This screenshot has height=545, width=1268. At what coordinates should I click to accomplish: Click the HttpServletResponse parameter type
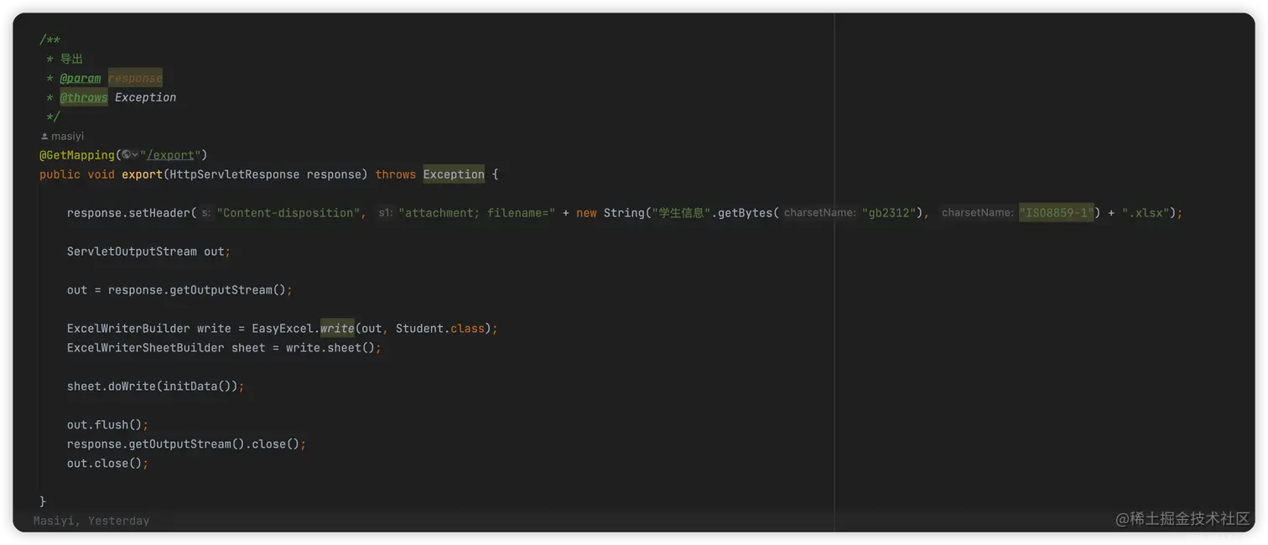click(x=234, y=174)
